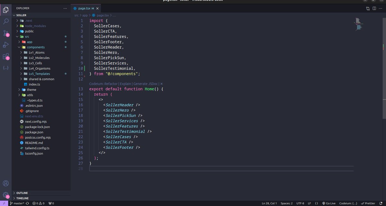Expand the Lv2_Molecules folder

pyautogui.click(x=41, y=58)
